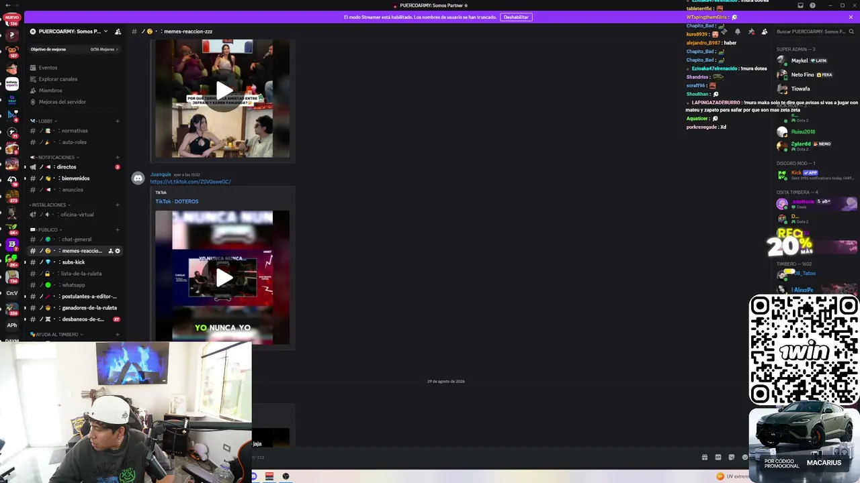Open the vt.tiktok.com link

pyautogui.click(x=190, y=182)
